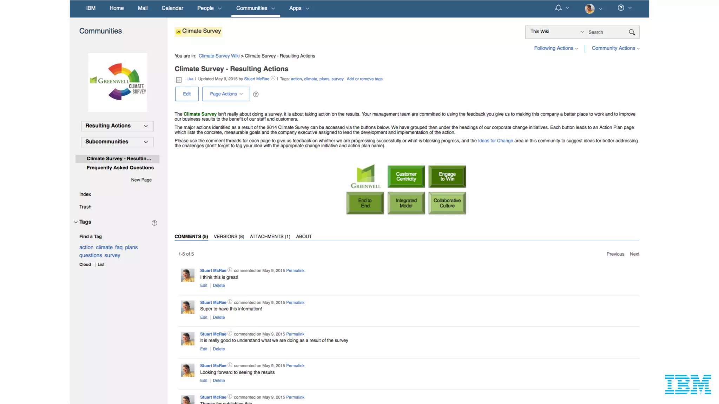
Task: Follow the Ideas for Change link
Action: tap(495, 141)
